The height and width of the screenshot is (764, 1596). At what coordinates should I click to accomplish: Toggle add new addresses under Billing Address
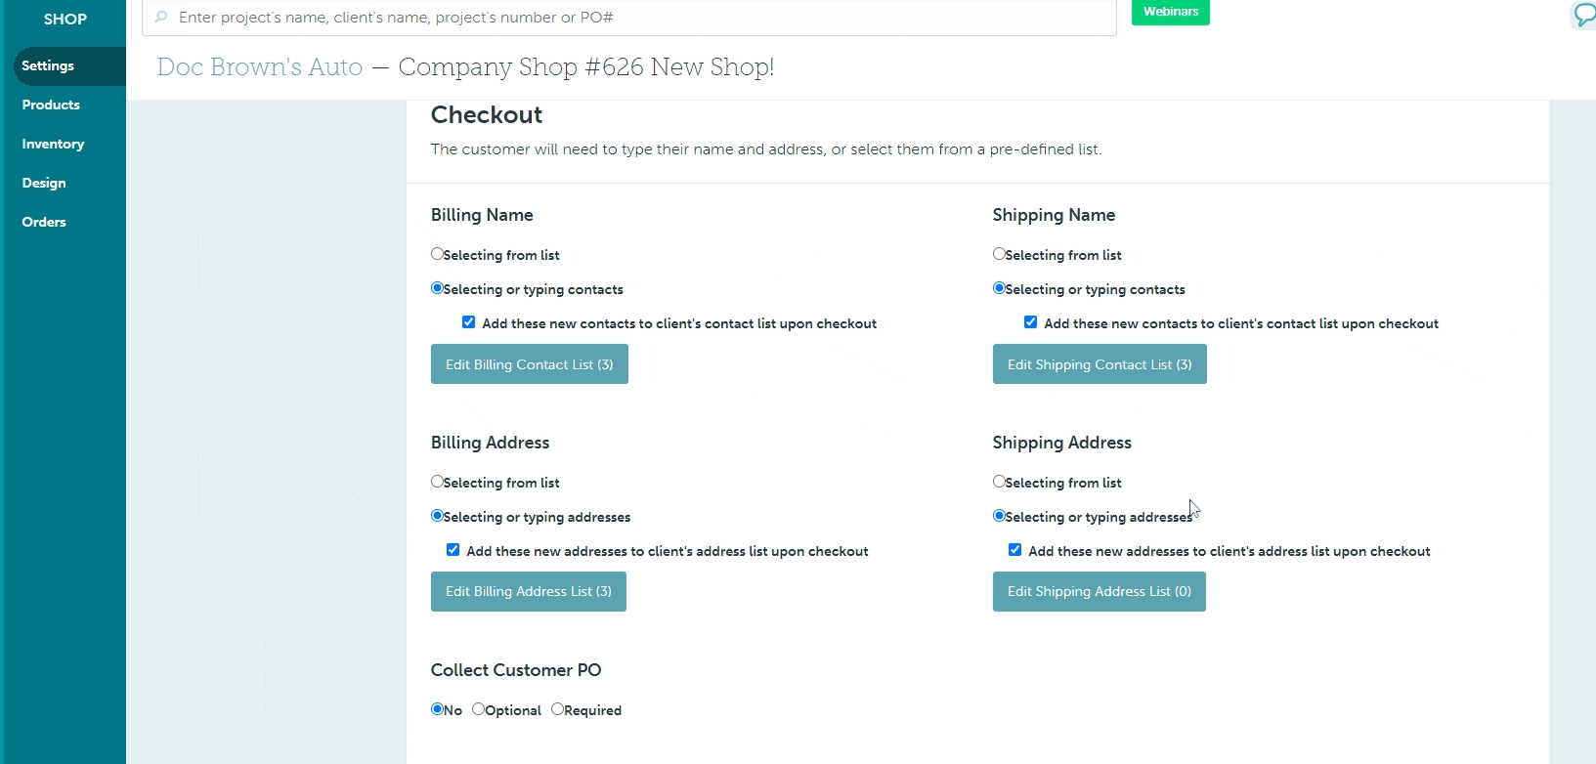tap(453, 550)
